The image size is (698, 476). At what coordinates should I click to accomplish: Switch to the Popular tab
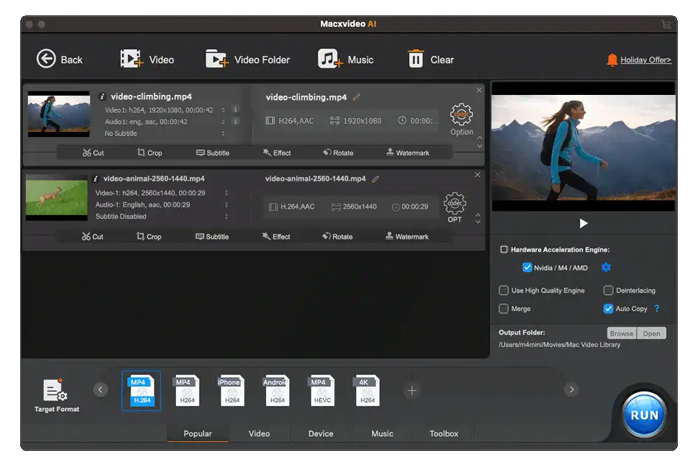198,433
